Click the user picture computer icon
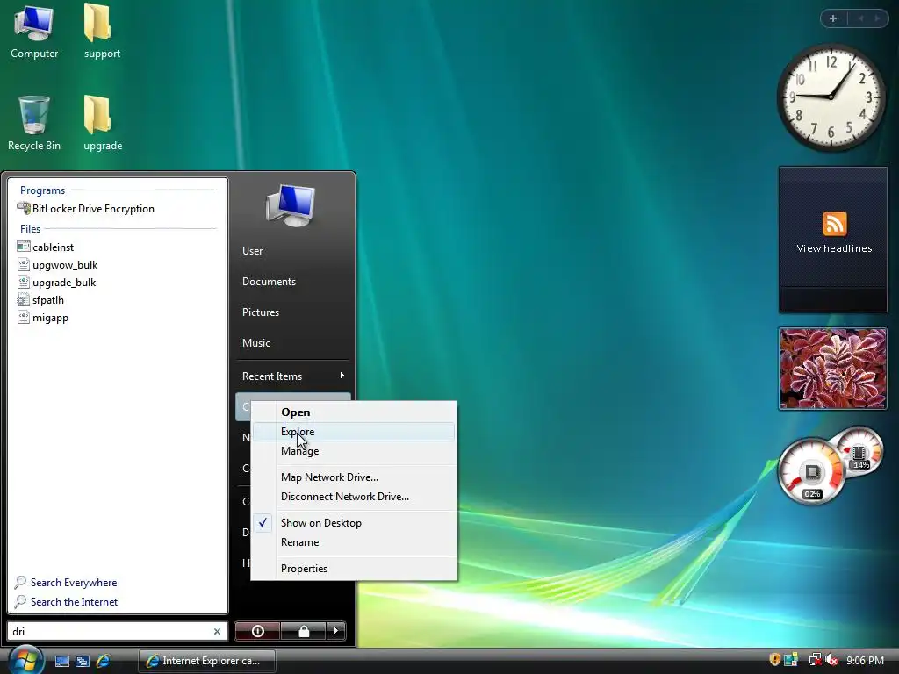The width and height of the screenshot is (899, 674). click(x=291, y=205)
